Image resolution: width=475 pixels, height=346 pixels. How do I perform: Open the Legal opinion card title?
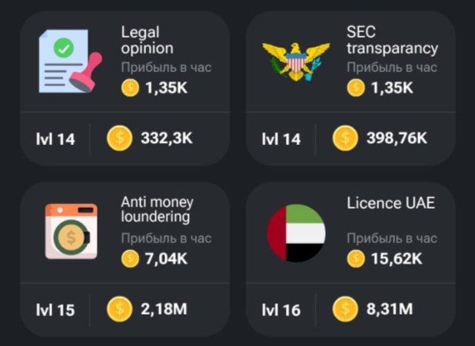click(148, 41)
